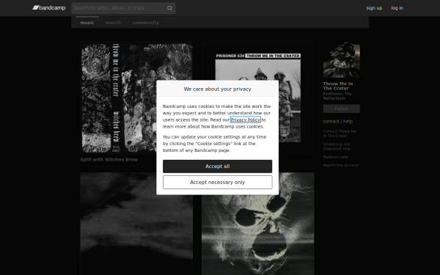
Task: Click the artist profile photo
Action: (x=342, y=60)
